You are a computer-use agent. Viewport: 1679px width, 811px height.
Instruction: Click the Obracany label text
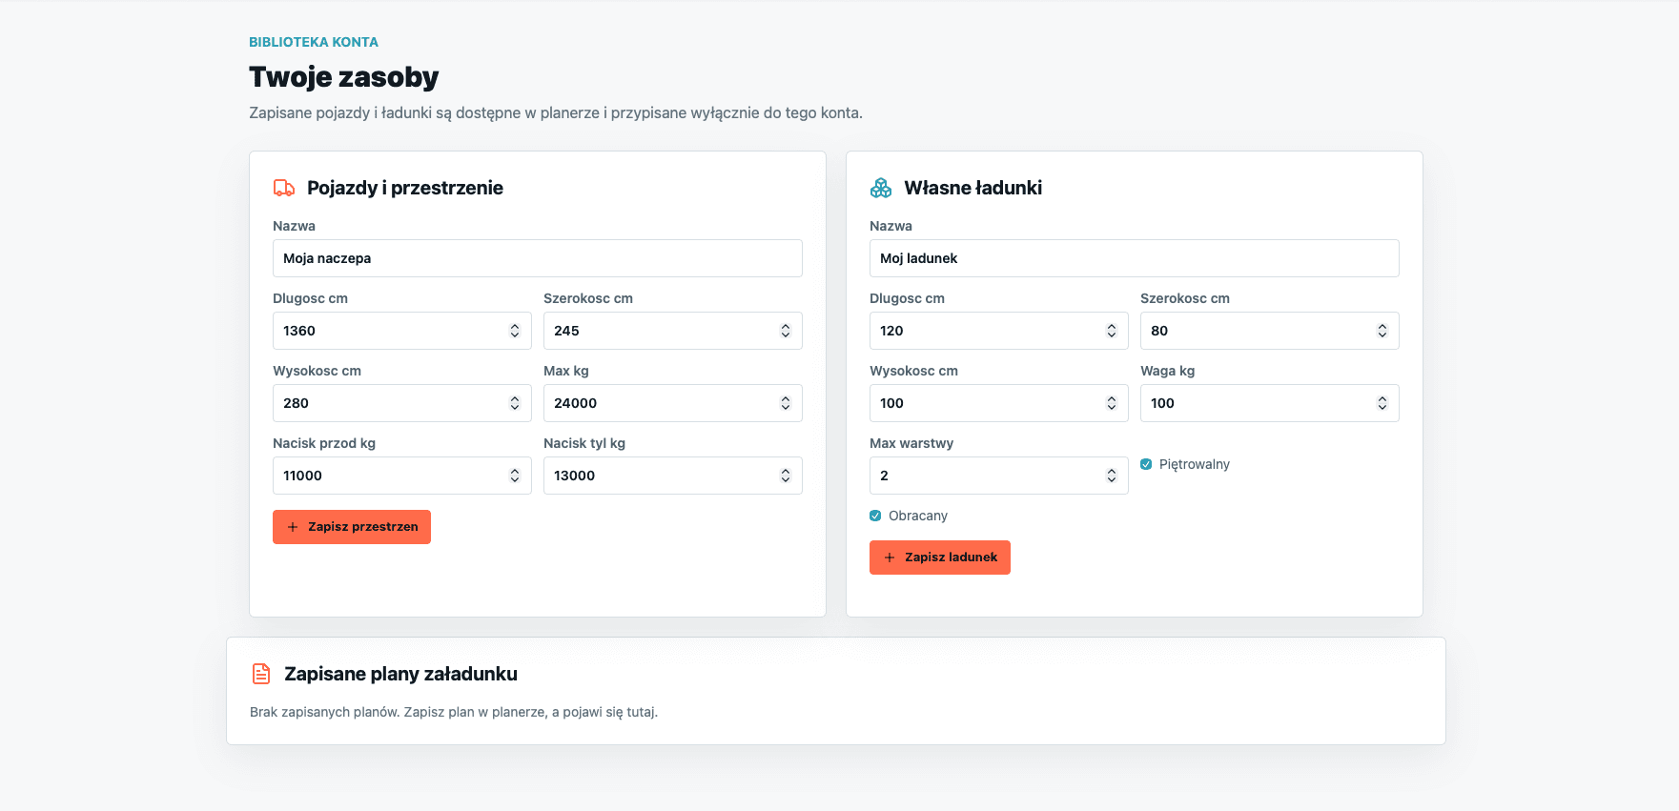pyautogui.click(x=918, y=516)
